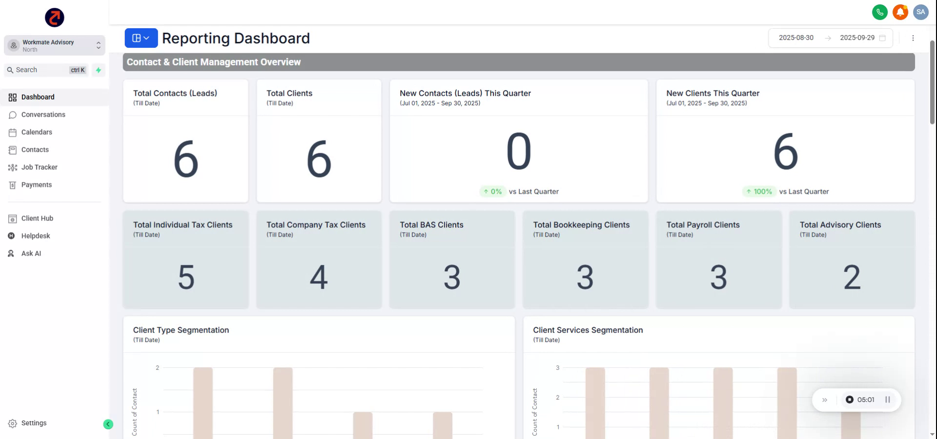Go to Job Tracker in sidebar

coord(39,167)
